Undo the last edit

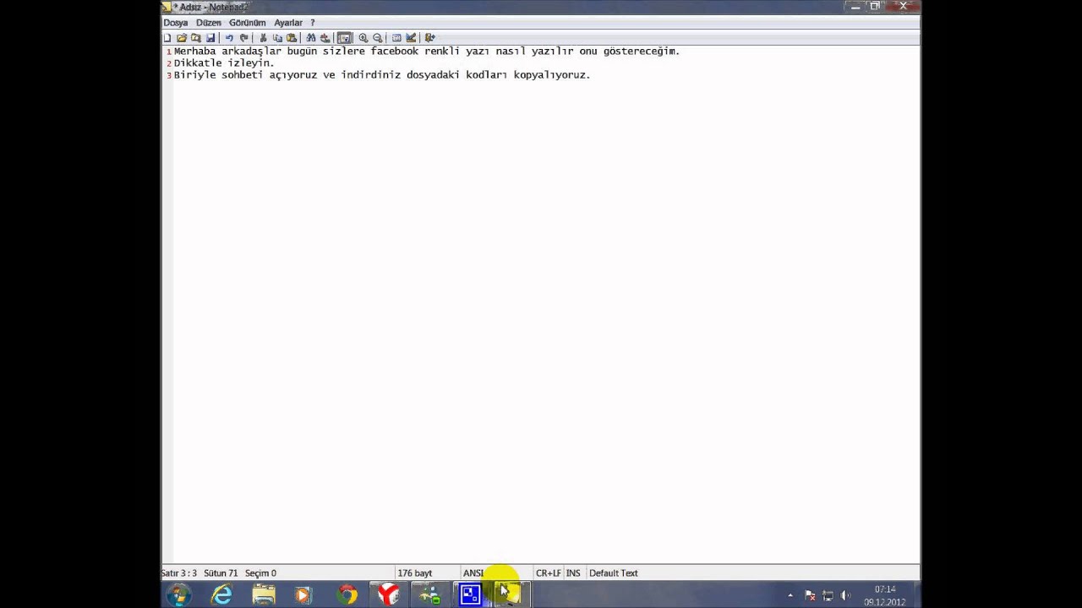click(x=229, y=38)
